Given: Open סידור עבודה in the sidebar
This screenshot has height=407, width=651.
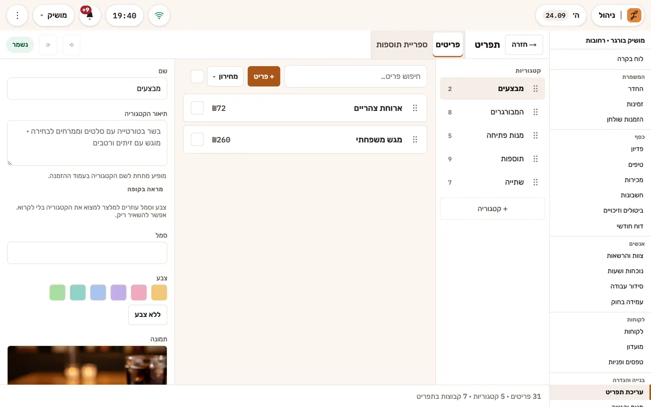Looking at the screenshot, I should 600,286.
